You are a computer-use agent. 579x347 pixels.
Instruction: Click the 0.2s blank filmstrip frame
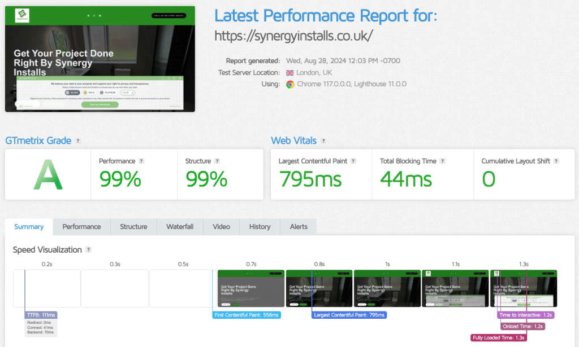(x=47, y=288)
